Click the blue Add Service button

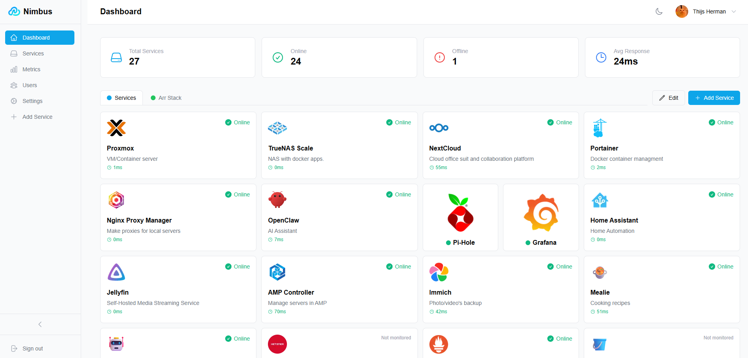pos(714,98)
